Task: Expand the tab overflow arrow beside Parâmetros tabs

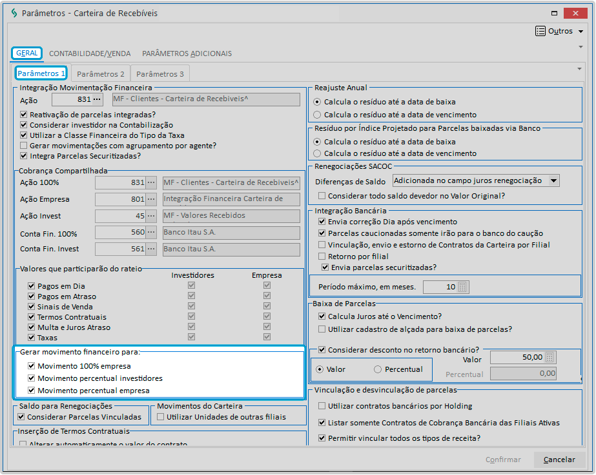Action: coord(579,68)
